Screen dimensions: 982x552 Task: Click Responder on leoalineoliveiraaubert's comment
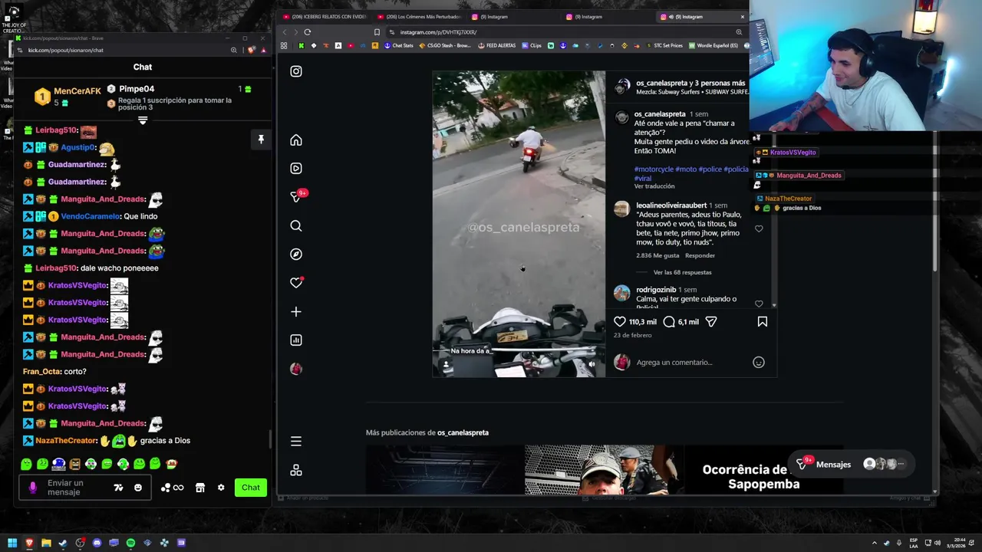(x=700, y=255)
